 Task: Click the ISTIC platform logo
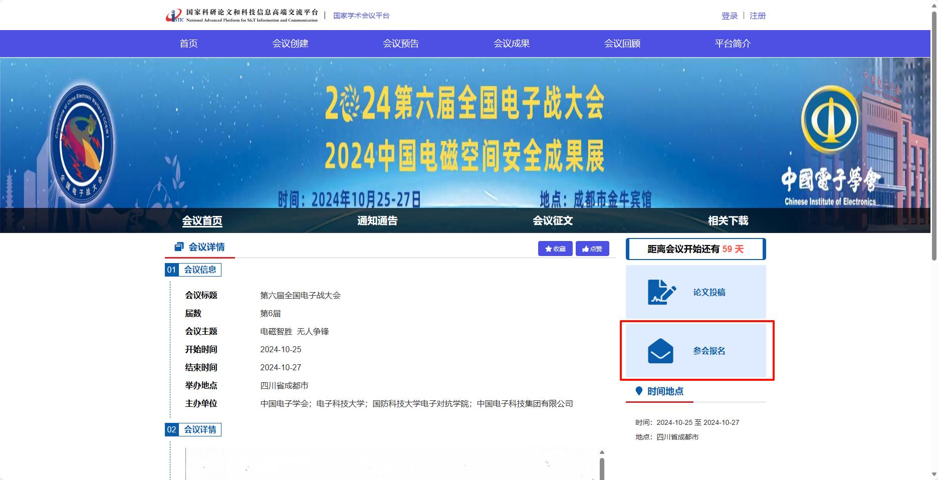(x=242, y=16)
